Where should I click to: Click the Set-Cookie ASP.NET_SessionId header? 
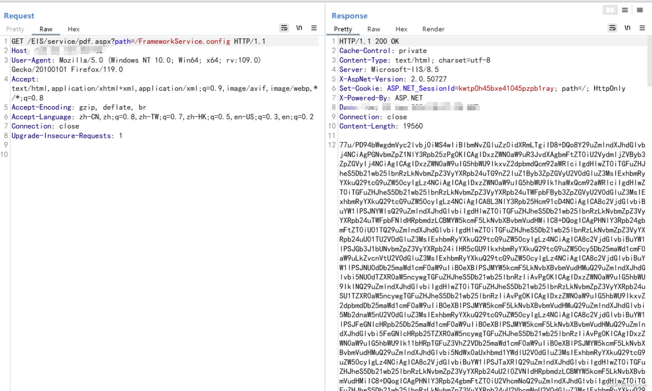point(482,88)
